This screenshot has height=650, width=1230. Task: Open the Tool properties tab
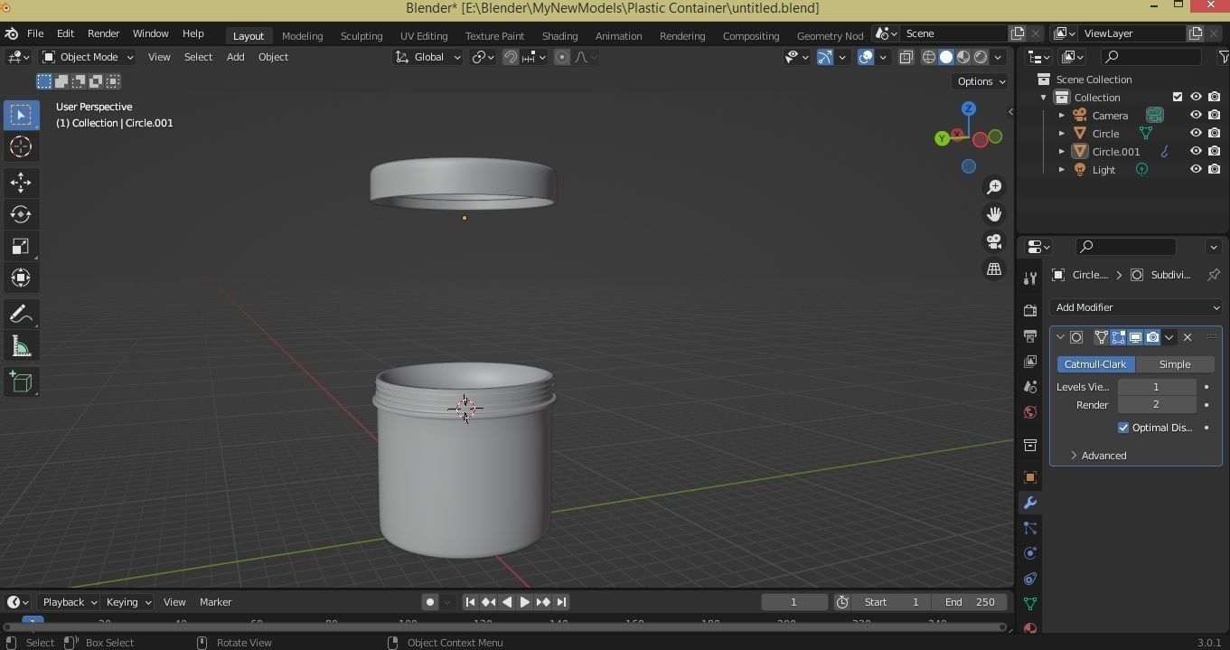1029,278
